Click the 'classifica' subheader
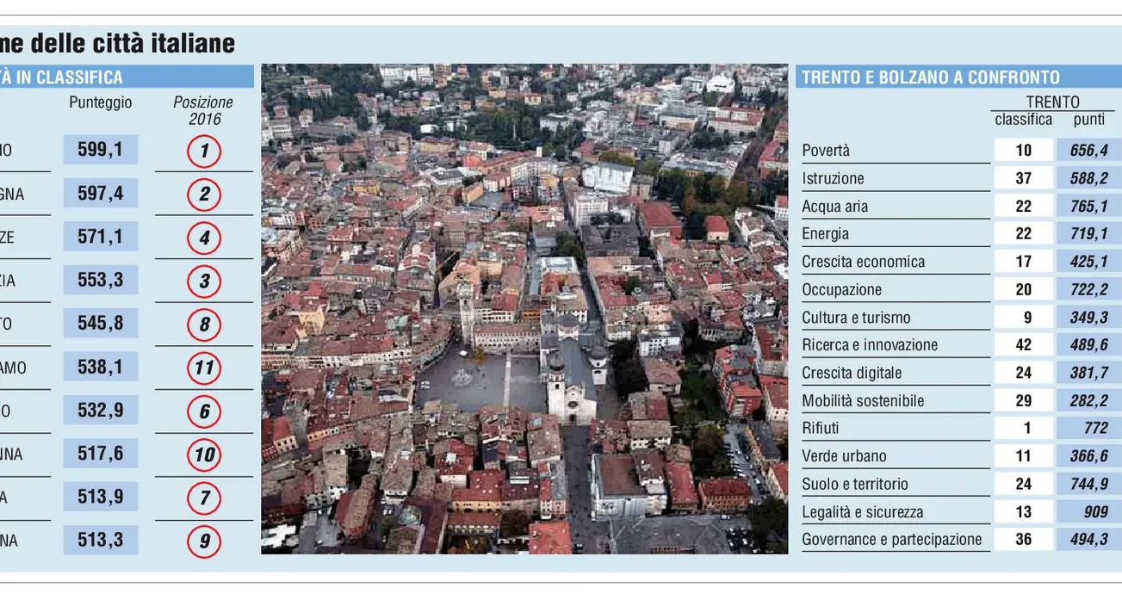Screen dimensions: 1122x600 (x=1024, y=120)
